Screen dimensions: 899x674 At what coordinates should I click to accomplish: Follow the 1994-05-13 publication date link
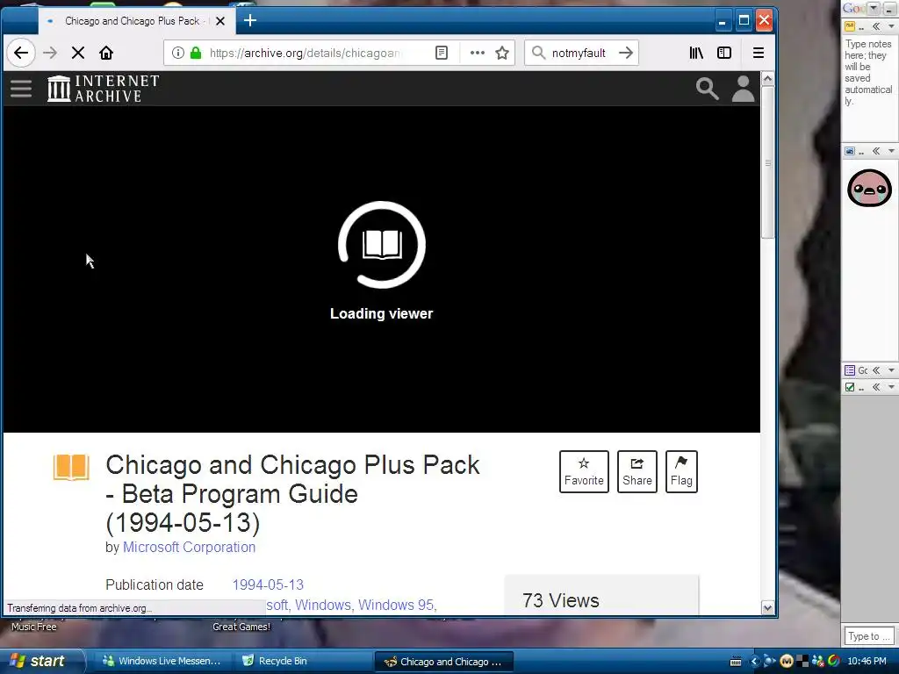coord(268,584)
